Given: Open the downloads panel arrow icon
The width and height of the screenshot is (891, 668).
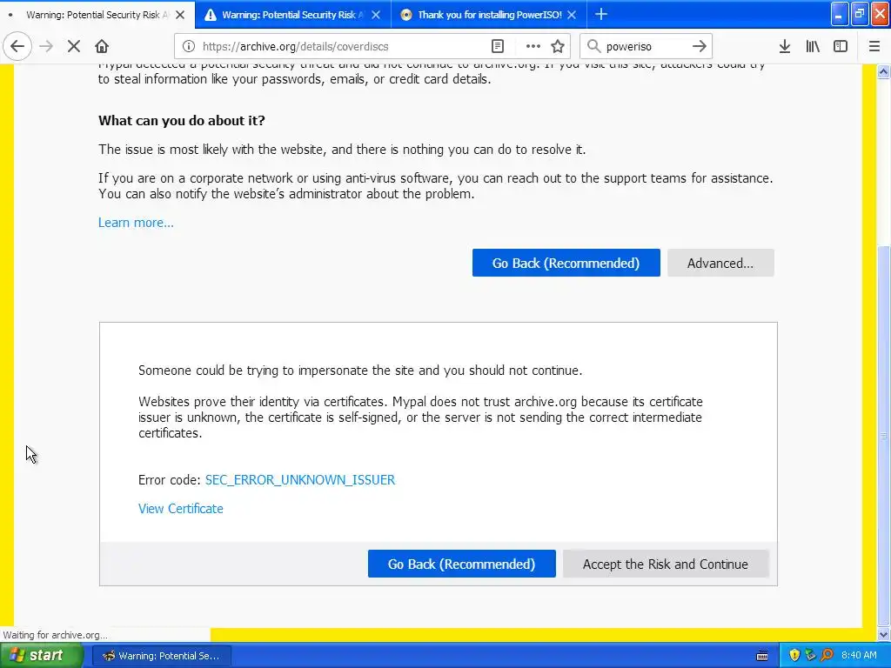Looking at the screenshot, I should [785, 47].
